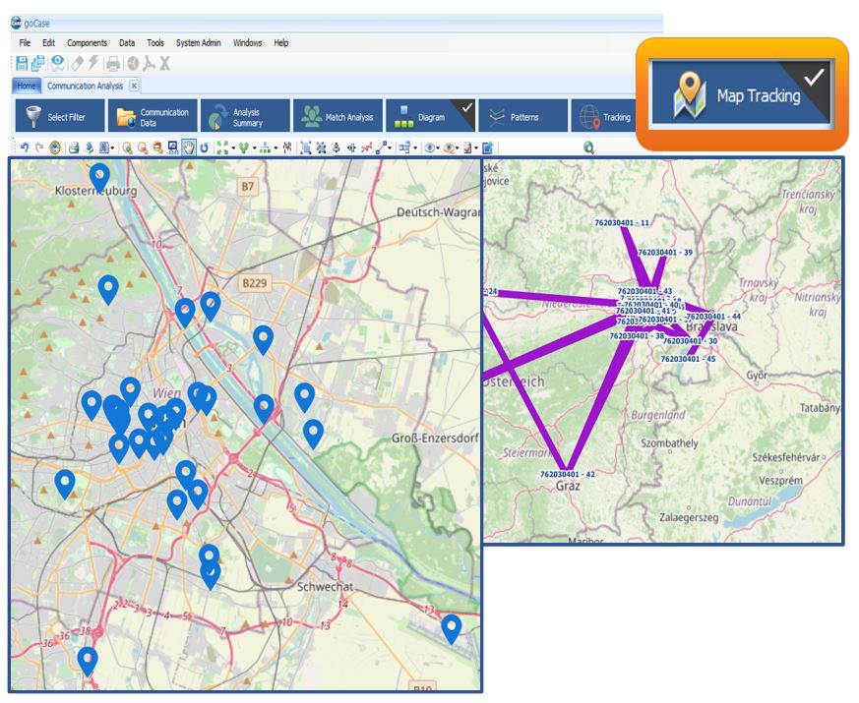Open dropdown arrow beside link line icon
The height and width of the screenshot is (703, 859).
390,147
